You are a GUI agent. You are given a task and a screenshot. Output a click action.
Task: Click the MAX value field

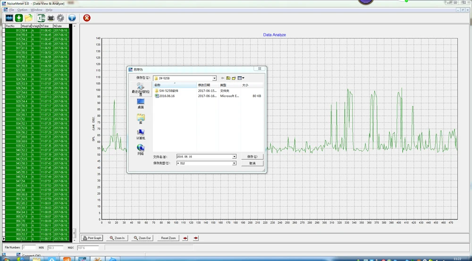coord(88,248)
